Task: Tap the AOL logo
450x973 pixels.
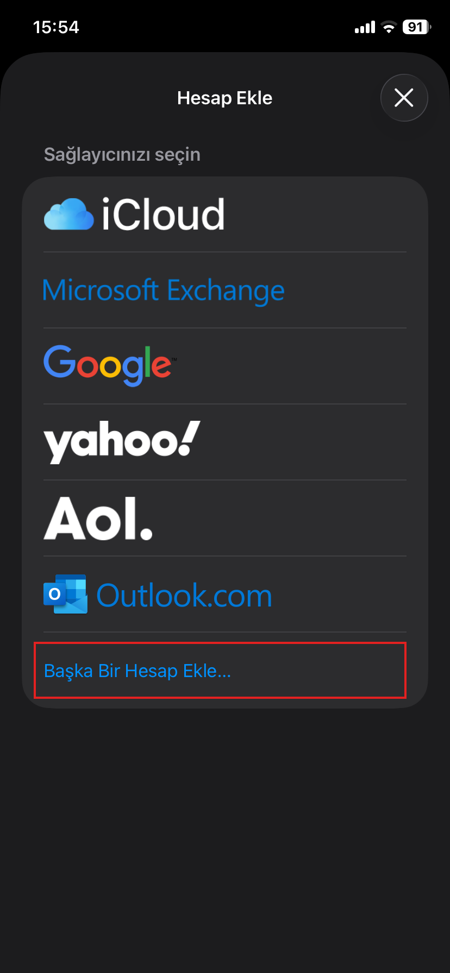Action: tap(98, 517)
